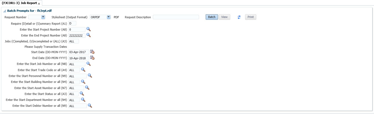Click the View button
The width and height of the screenshot is (374, 114).
(224, 17)
